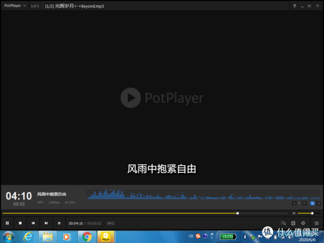Open Google Chrome from the taskbar

tap(87, 237)
